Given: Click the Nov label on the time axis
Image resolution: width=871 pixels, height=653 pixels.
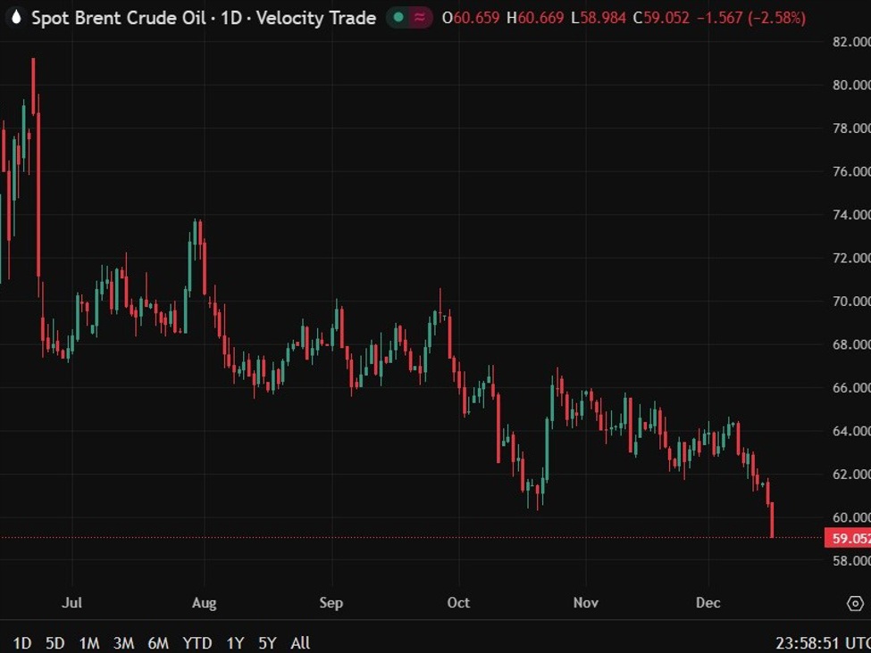Looking at the screenshot, I should (x=586, y=603).
